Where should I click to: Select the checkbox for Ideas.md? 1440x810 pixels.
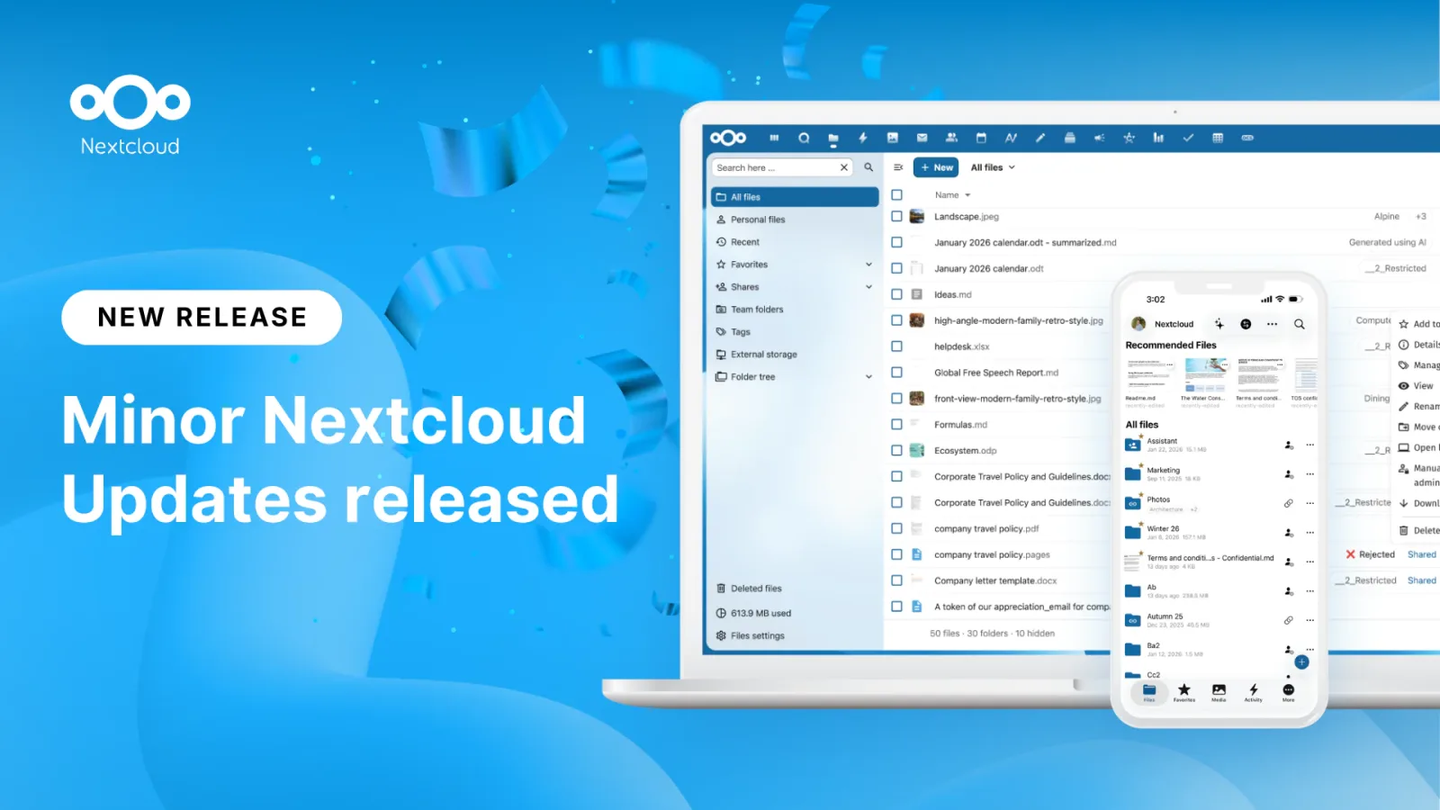click(x=896, y=294)
